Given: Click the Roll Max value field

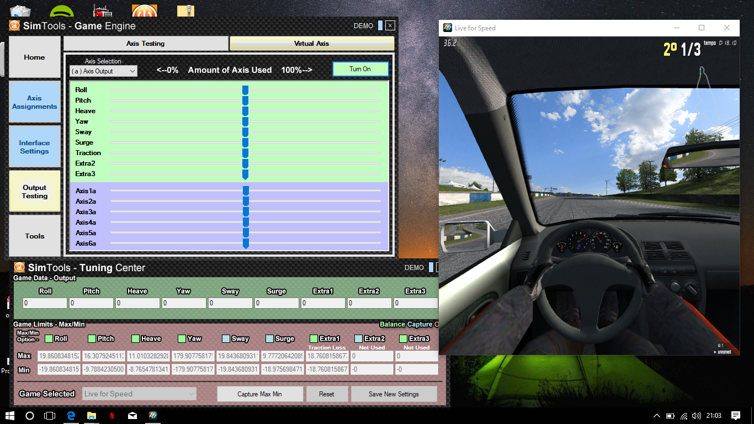Looking at the screenshot, I should tap(59, 356).
